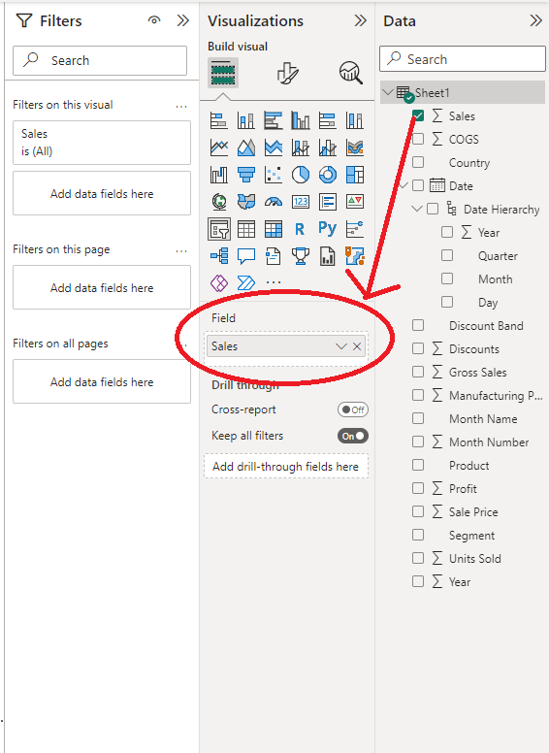Viewport: 549px width, 753px height.
Task: Open Filters on this page options
Action: click(x=181, y=250)
